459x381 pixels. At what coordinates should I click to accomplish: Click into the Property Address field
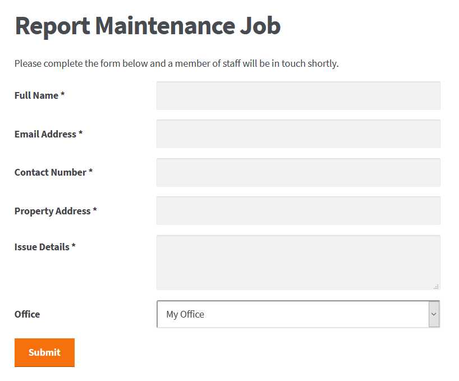coord(299,210)
